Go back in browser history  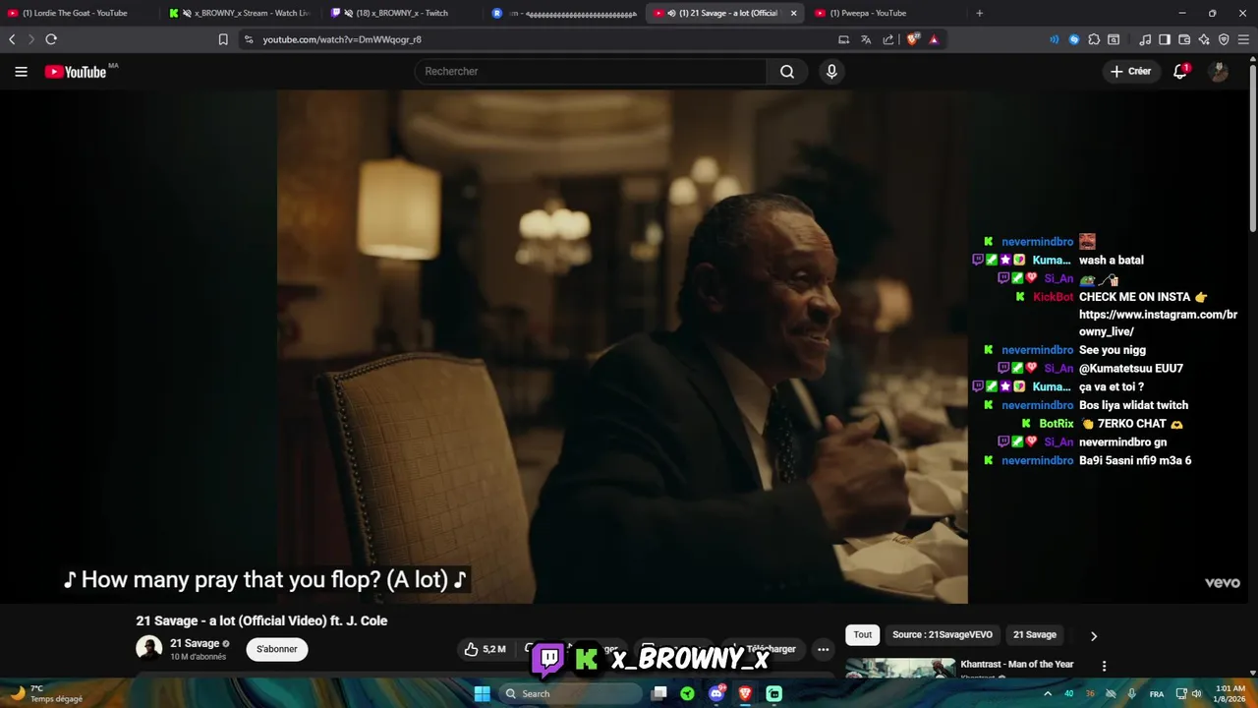coord(12,39)
